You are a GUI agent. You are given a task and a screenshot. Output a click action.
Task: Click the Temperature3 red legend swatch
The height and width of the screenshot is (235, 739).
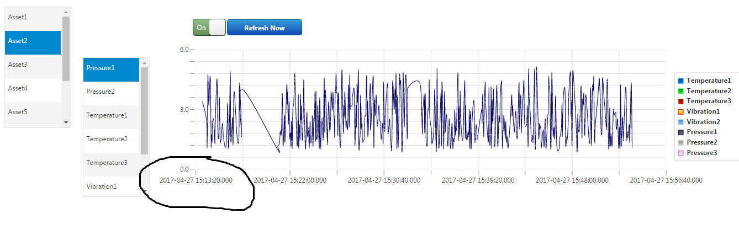681,102
